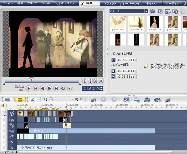The height and width of the screenshot is (154, 187).
Task: Click the timeline zoom slider handle
Action: click(51, 99)
